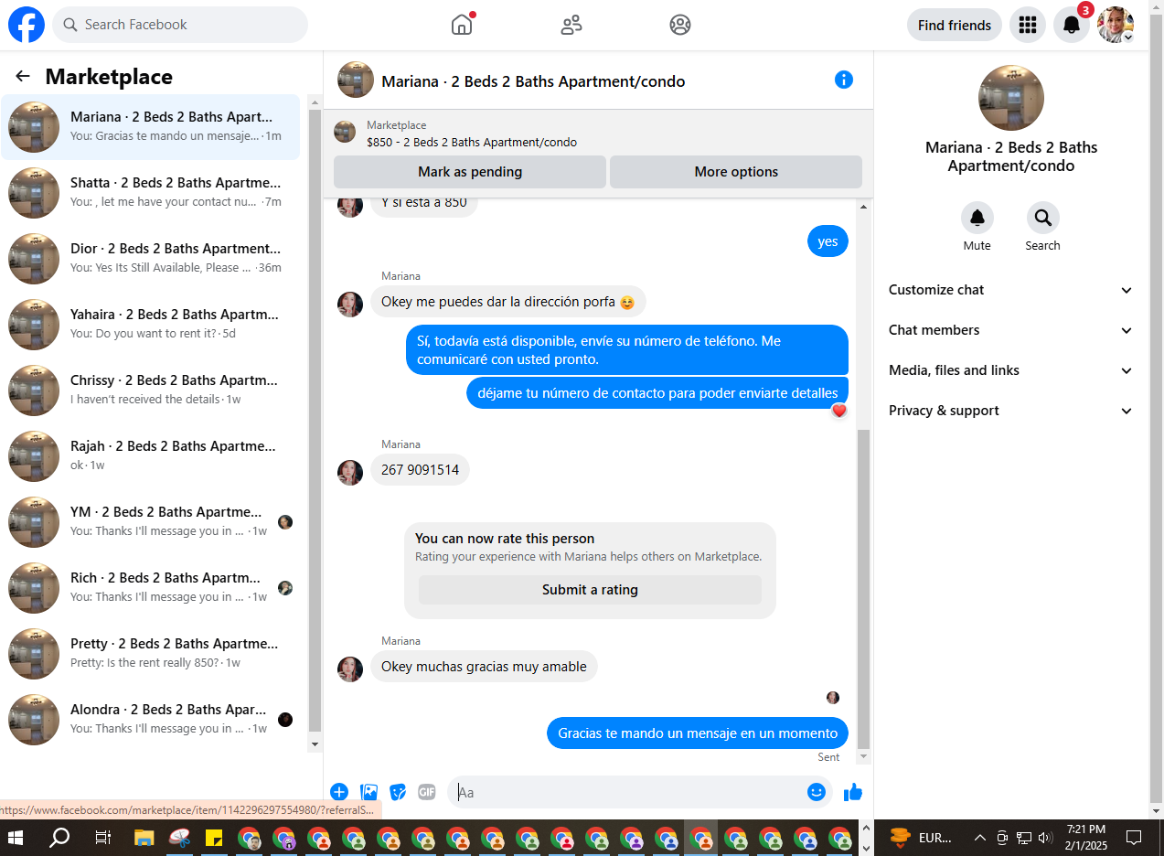Click More options button
Screen dimensions: 1164x856
pos(736,172)
